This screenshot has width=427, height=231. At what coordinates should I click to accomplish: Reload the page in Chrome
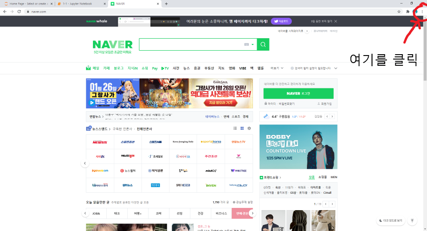tap(19, 12)
